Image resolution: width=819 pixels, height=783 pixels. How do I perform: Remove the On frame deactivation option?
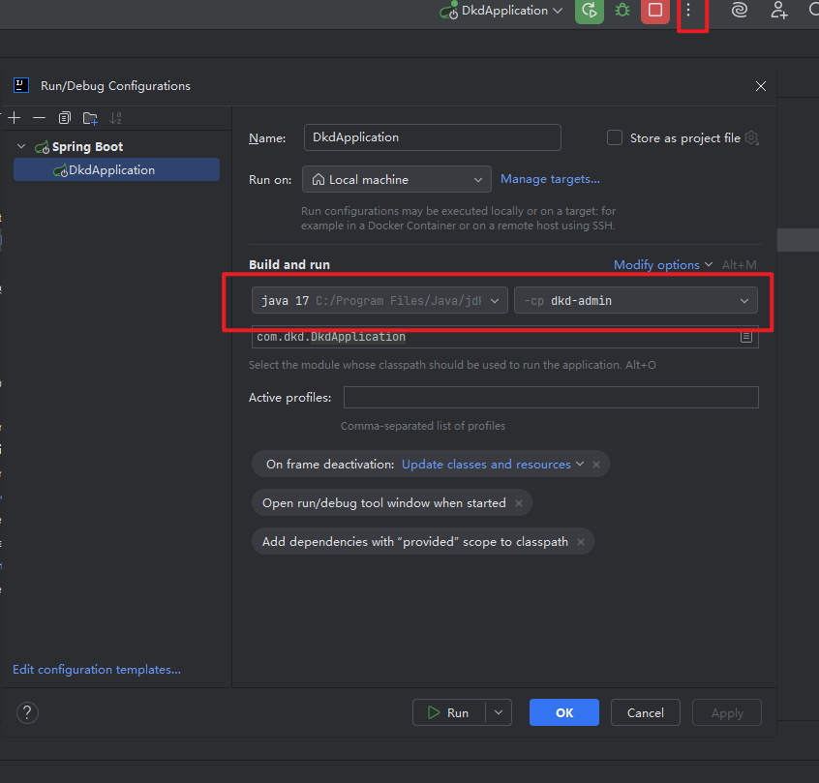[596, 465]
